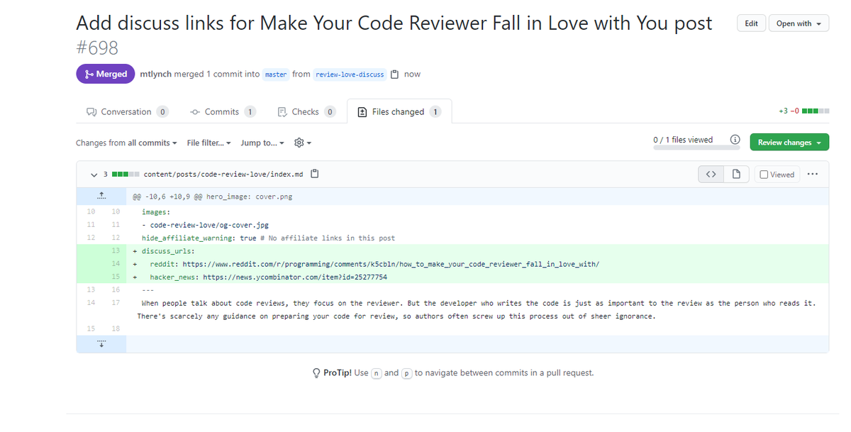Viewport: 851px width, 432px height.
Task: Click the master branch label
Action: tap(276, 74)
